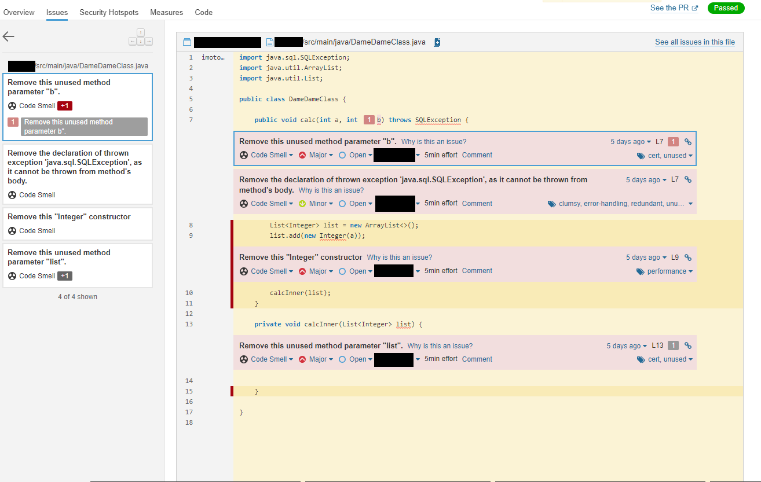Click the project icon at the file header's left

(x=186, y=42)
